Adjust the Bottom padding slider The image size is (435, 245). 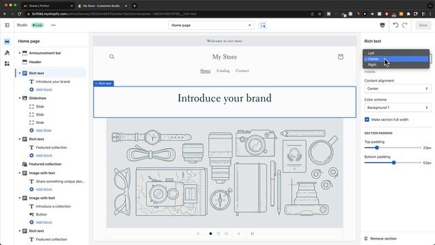coord(394,163)
